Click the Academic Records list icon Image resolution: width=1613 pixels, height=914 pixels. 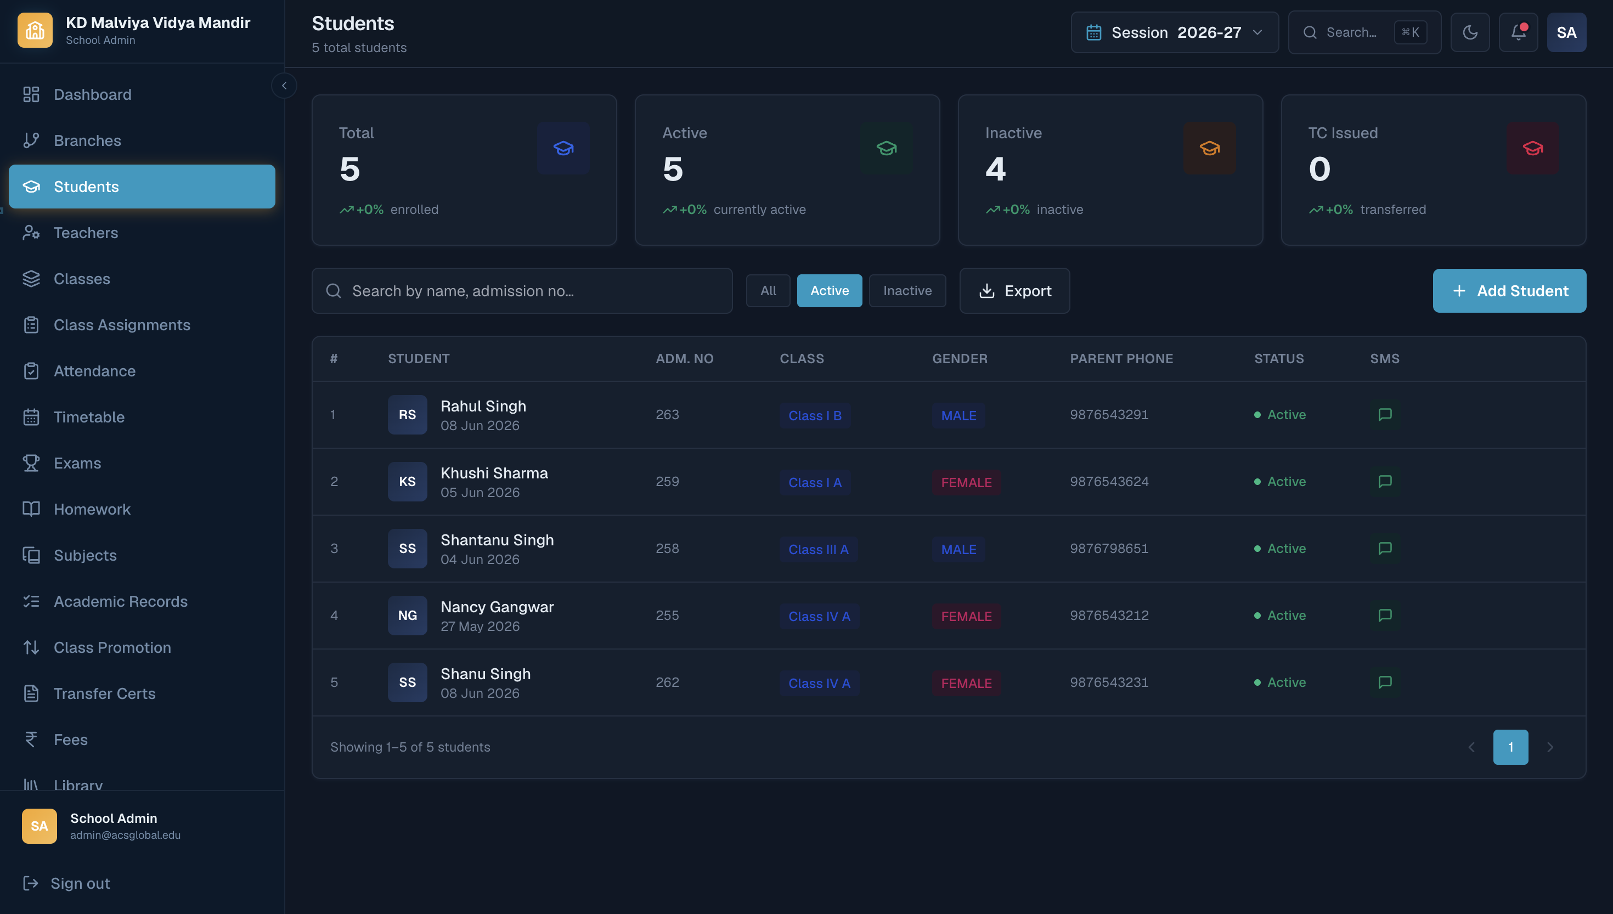tap(31, 601)
